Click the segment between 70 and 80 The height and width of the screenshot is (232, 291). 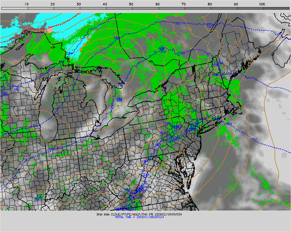click(198, 8)
